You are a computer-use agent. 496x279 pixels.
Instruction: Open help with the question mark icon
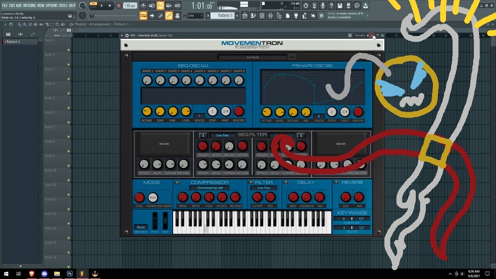[331, 6]
